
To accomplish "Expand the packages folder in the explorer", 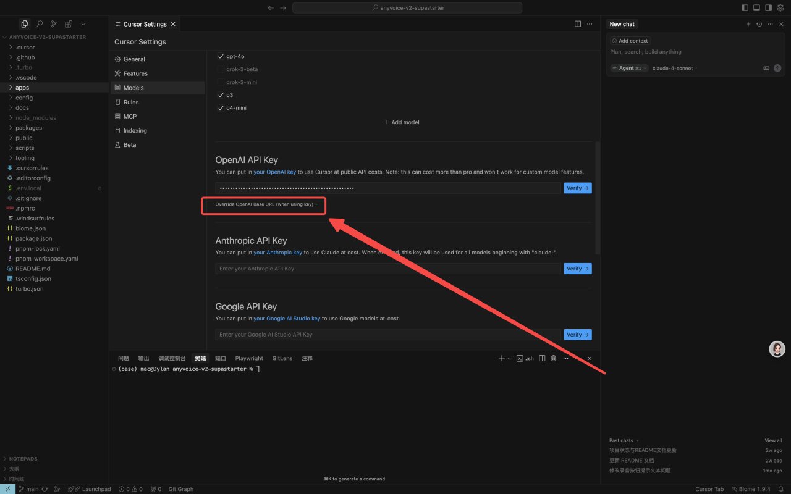I will click(28, 128).
